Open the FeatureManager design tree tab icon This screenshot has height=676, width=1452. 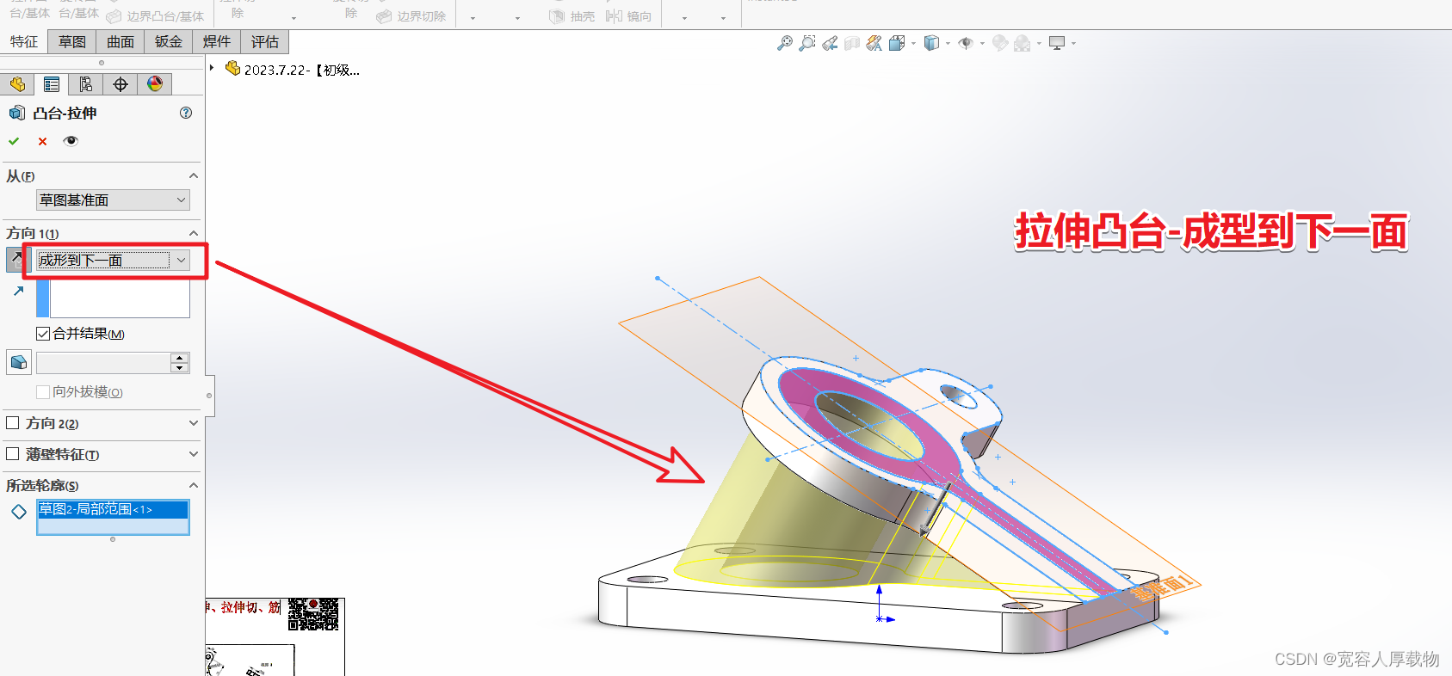coord(17,84)
